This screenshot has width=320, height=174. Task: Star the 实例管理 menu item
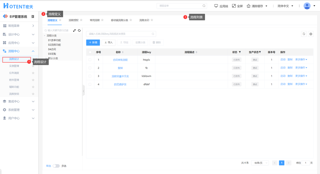[33, 66]
